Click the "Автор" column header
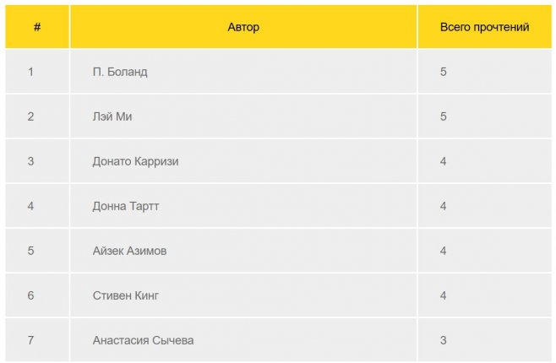Viewport: 556px width, 363px height. 243,27
